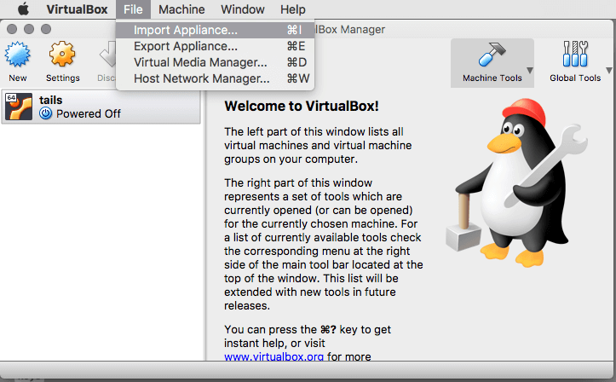Expand the Global Tools dropdown arrow
Image resolution: width=616 pixels, height=382 pixels.
coord(609,71)
